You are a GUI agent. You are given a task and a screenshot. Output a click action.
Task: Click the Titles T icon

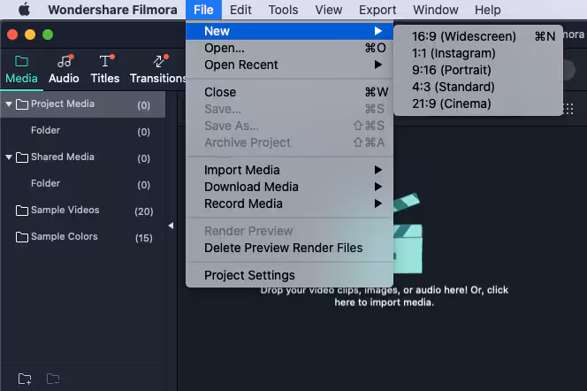click(x=105, y=61)
